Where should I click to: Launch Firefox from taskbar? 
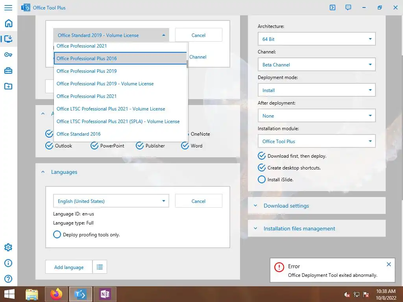tap(56, 294)
